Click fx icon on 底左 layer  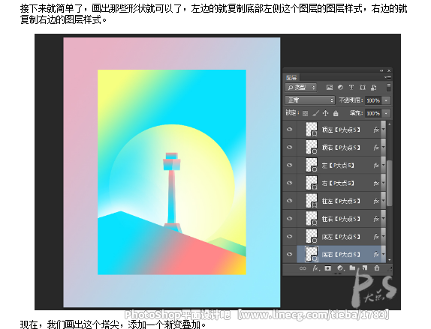pos(376,237)
